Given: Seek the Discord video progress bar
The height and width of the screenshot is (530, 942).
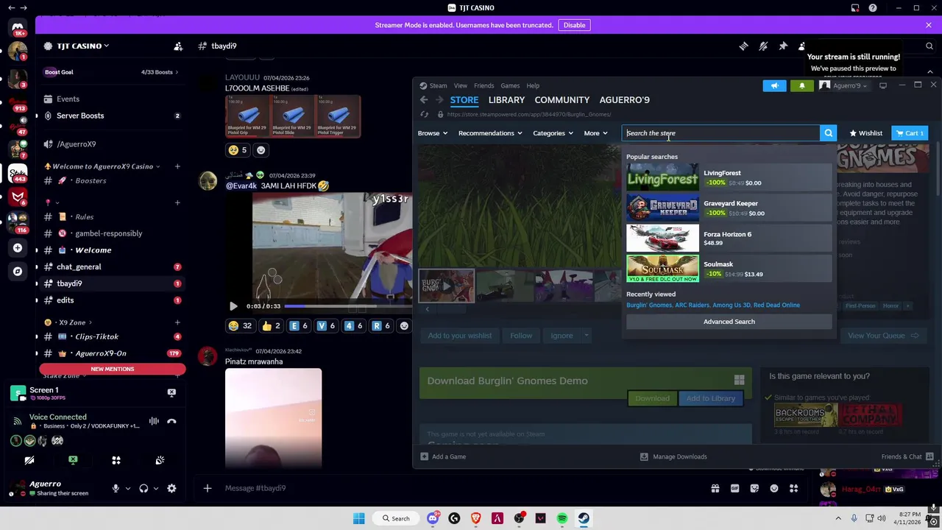Looking at the screenshot, I should point(347,305).
